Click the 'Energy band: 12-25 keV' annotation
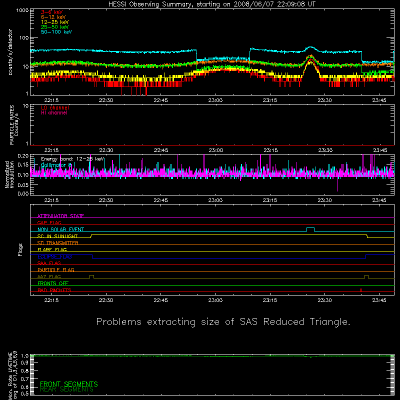The width and height of the screenshot is (400, 400). point(72,159)
